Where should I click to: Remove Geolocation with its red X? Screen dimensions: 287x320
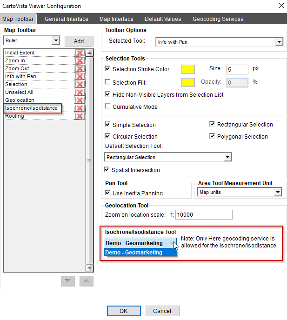point(80,100)
